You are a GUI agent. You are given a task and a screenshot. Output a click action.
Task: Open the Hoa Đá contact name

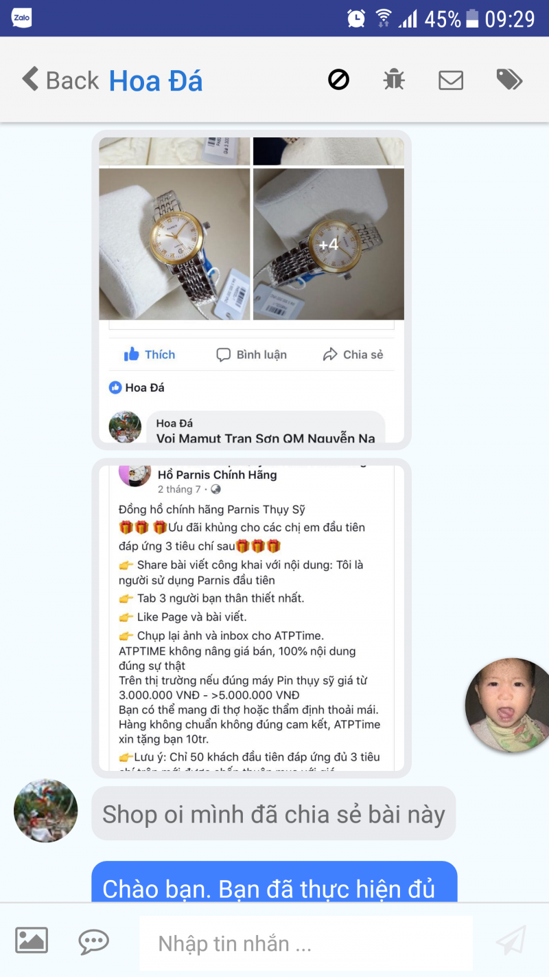[156, 81]
